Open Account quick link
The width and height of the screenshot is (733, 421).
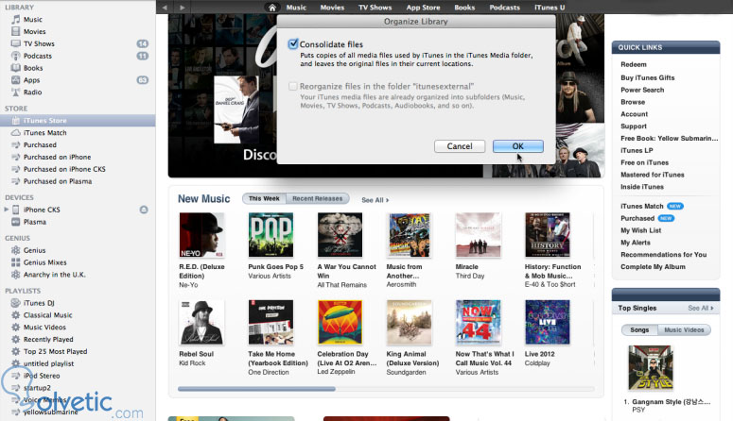click(x=635, y=114)
